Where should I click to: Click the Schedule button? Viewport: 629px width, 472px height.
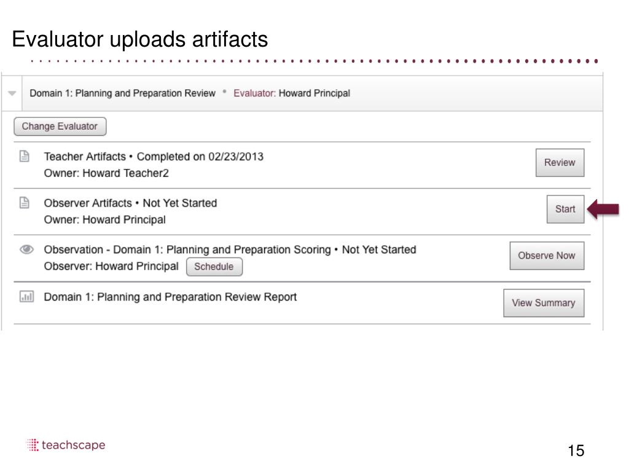click(x=214, y=267)
